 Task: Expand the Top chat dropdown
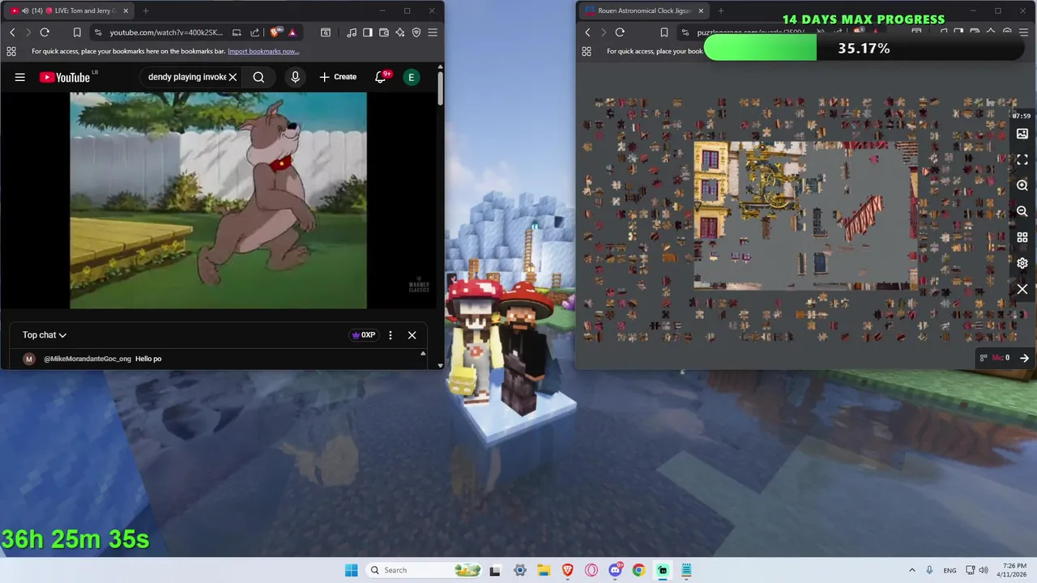pos(44,334)
